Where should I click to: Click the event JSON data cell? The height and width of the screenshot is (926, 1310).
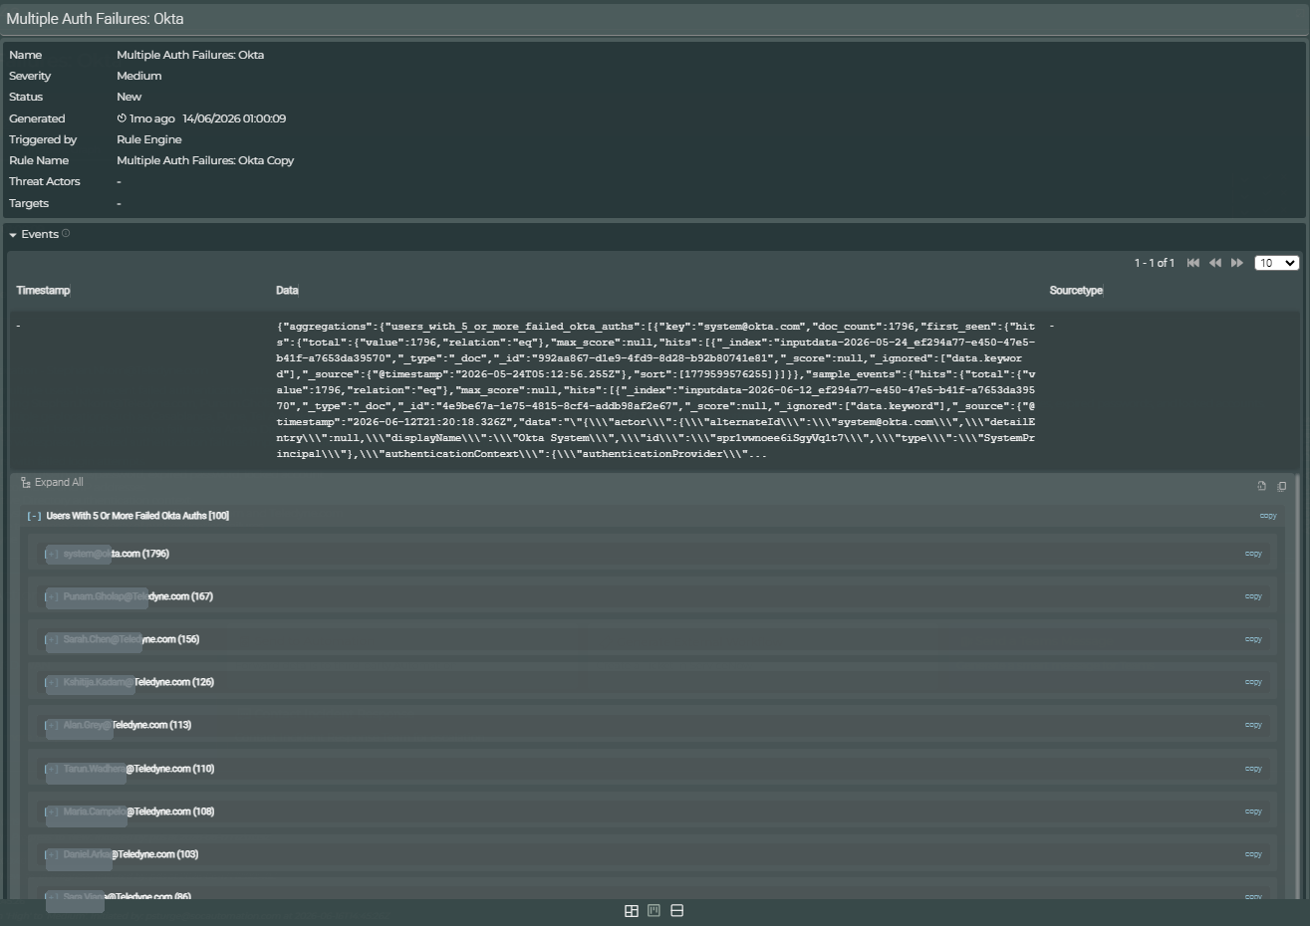[x=655, y=390]
